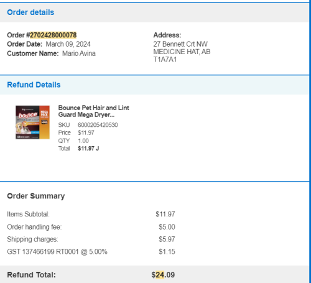The width and height of the screenshot is (311, 283).
Task: Click the GST amount $1.15
Action: click(167, 252)
